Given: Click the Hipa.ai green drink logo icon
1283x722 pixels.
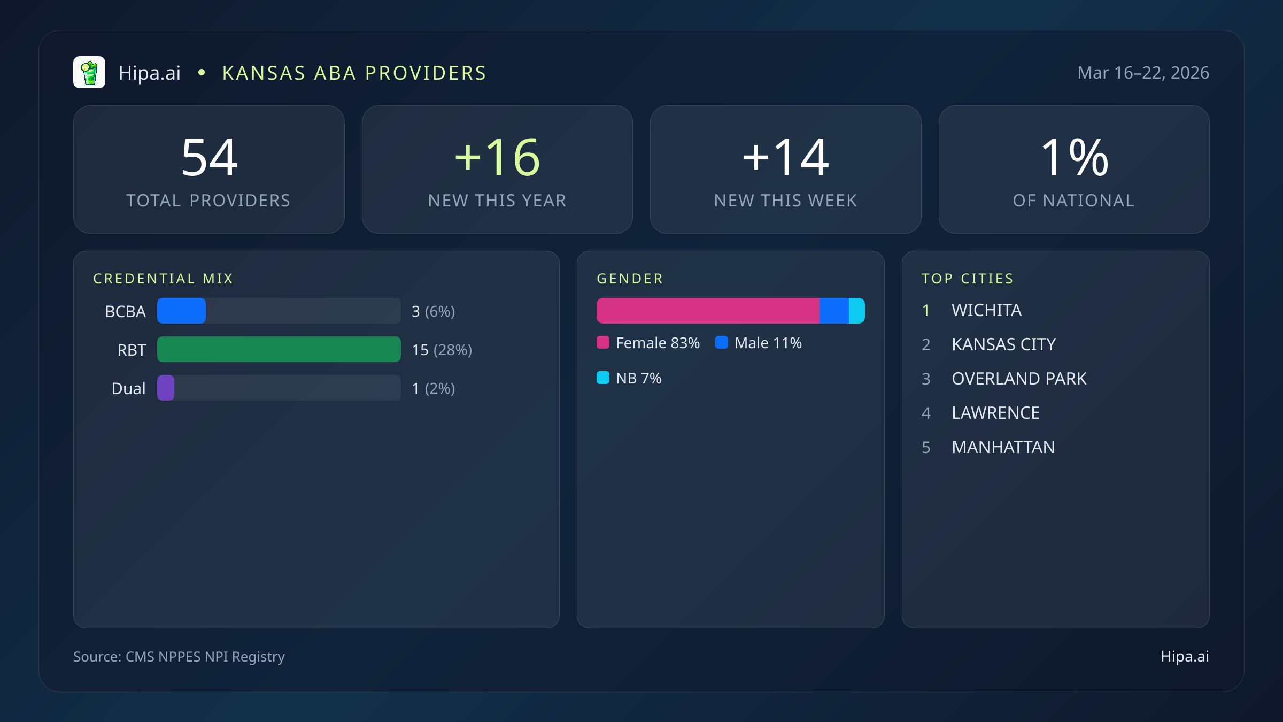Looking at the screenshot, I should 90,72.
